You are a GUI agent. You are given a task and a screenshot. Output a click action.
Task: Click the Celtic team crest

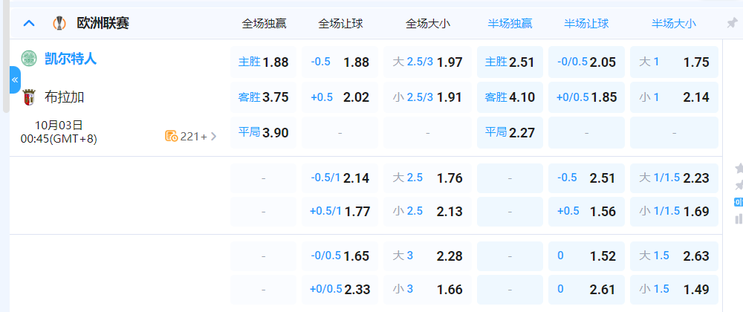click(28, 58)
